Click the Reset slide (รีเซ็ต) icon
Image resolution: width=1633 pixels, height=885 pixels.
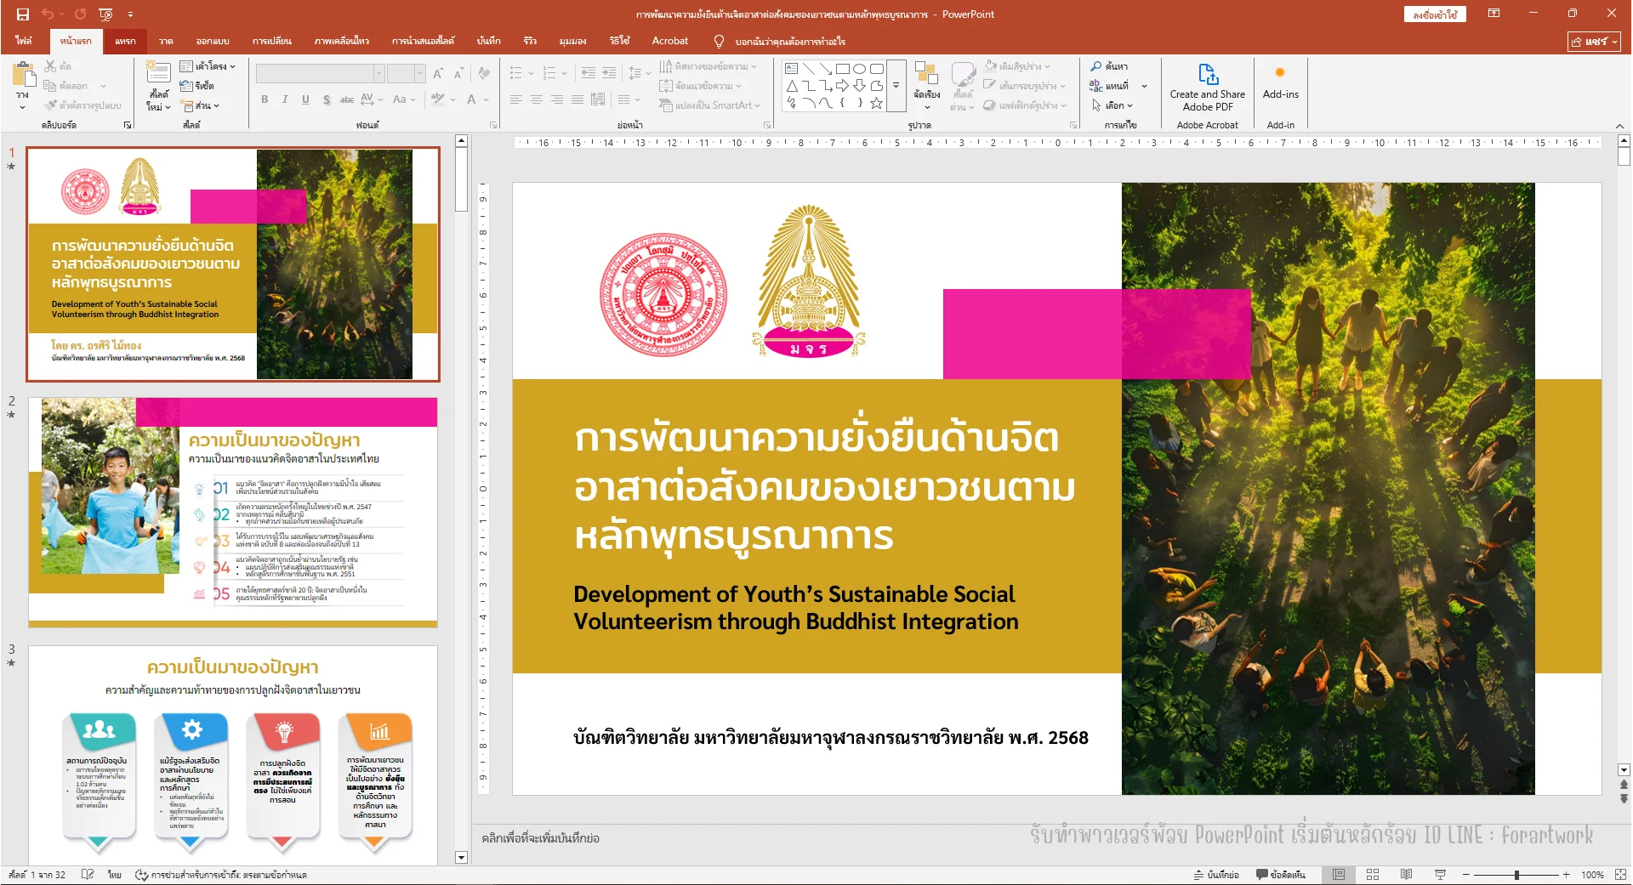pyautogui.click(x=186, y=86)
